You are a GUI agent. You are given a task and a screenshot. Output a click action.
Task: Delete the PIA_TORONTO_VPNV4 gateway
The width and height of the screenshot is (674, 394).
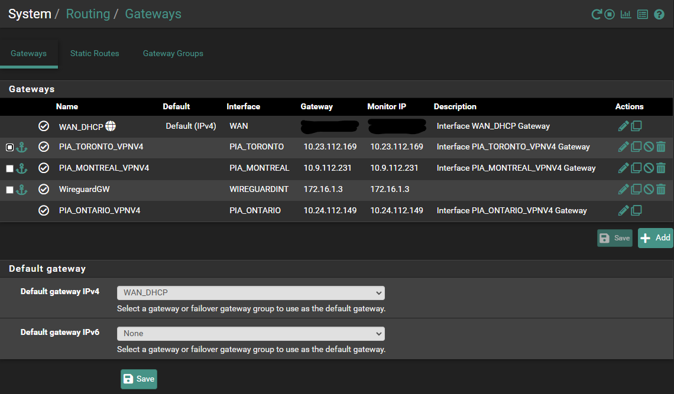tap(661, 146)
